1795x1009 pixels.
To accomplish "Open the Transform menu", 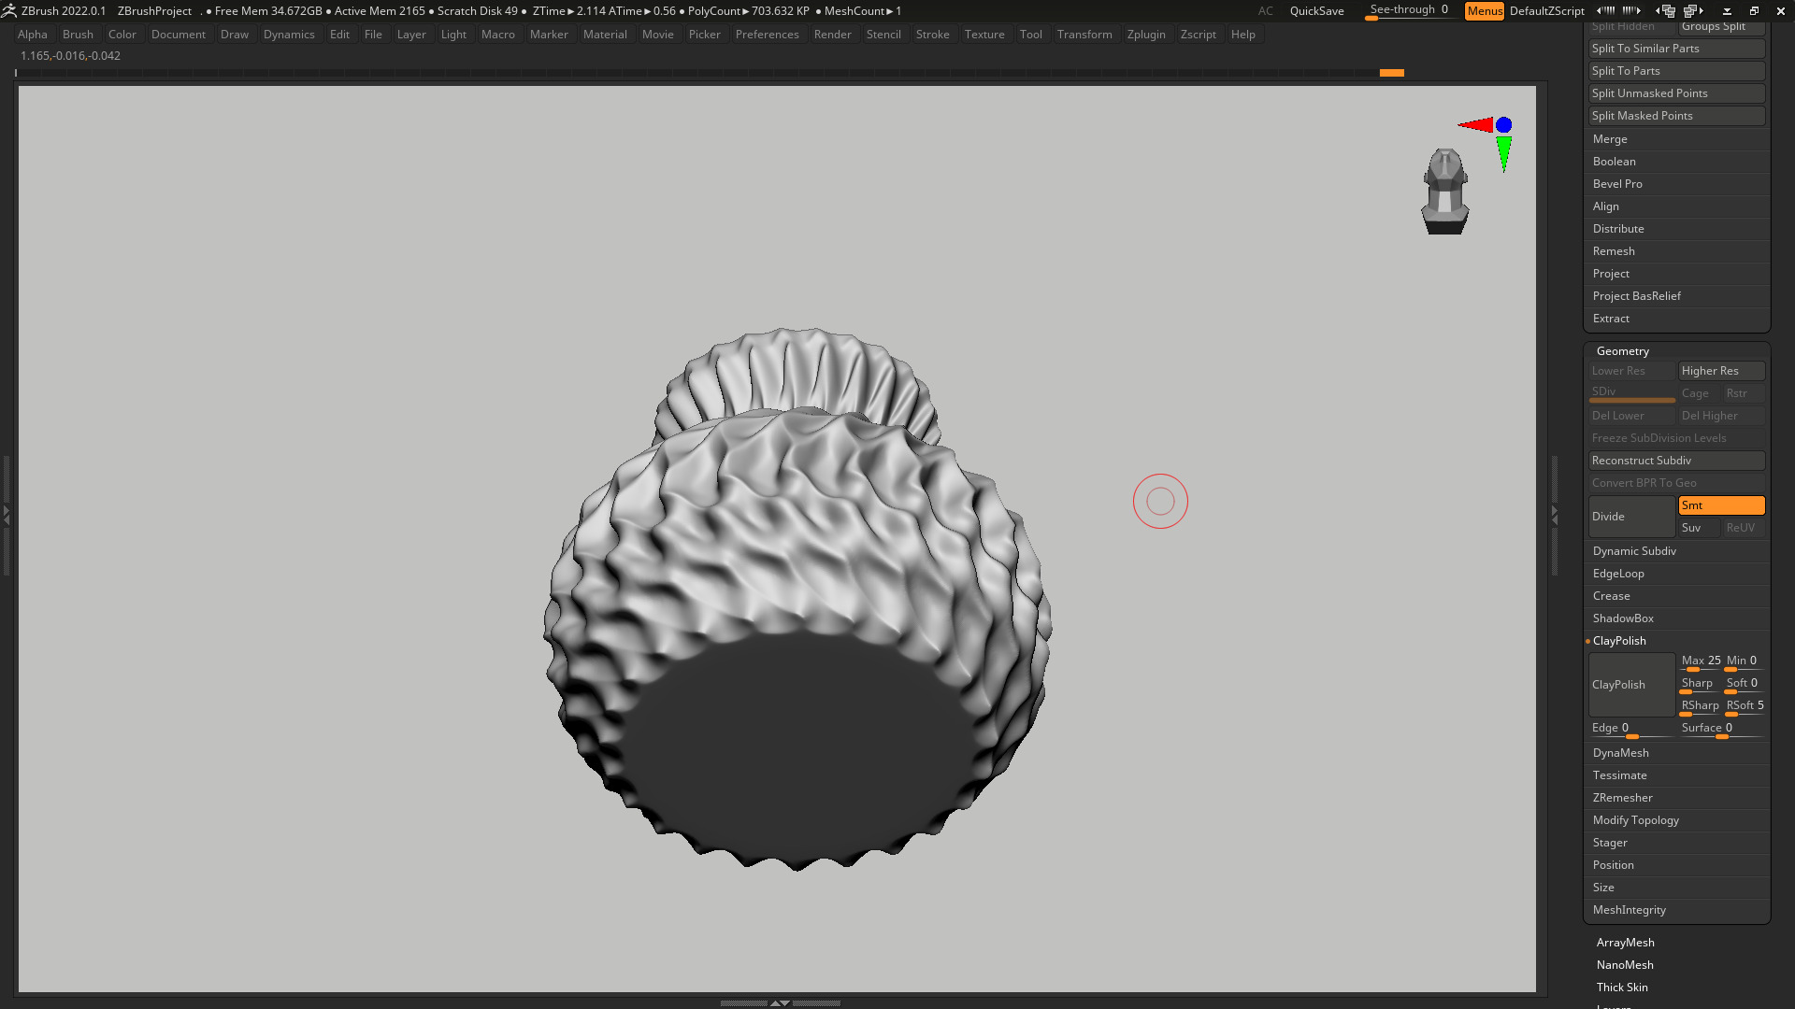I will (1084, 35).
